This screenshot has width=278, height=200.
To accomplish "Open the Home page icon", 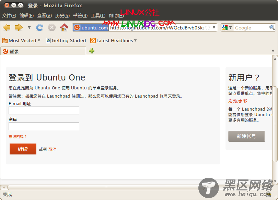I will point(64,28).
